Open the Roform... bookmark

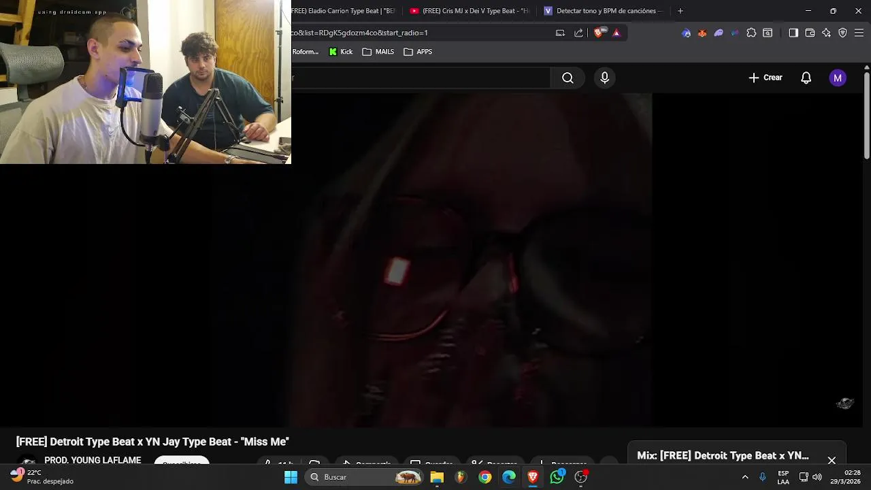[x=306, y=52]
